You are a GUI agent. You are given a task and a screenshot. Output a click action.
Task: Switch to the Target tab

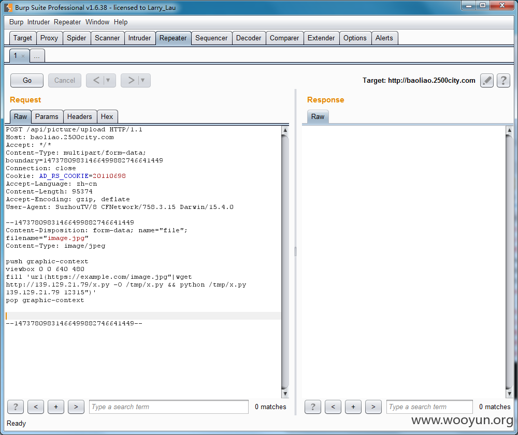pyautogui.click(x=23, y=38)
